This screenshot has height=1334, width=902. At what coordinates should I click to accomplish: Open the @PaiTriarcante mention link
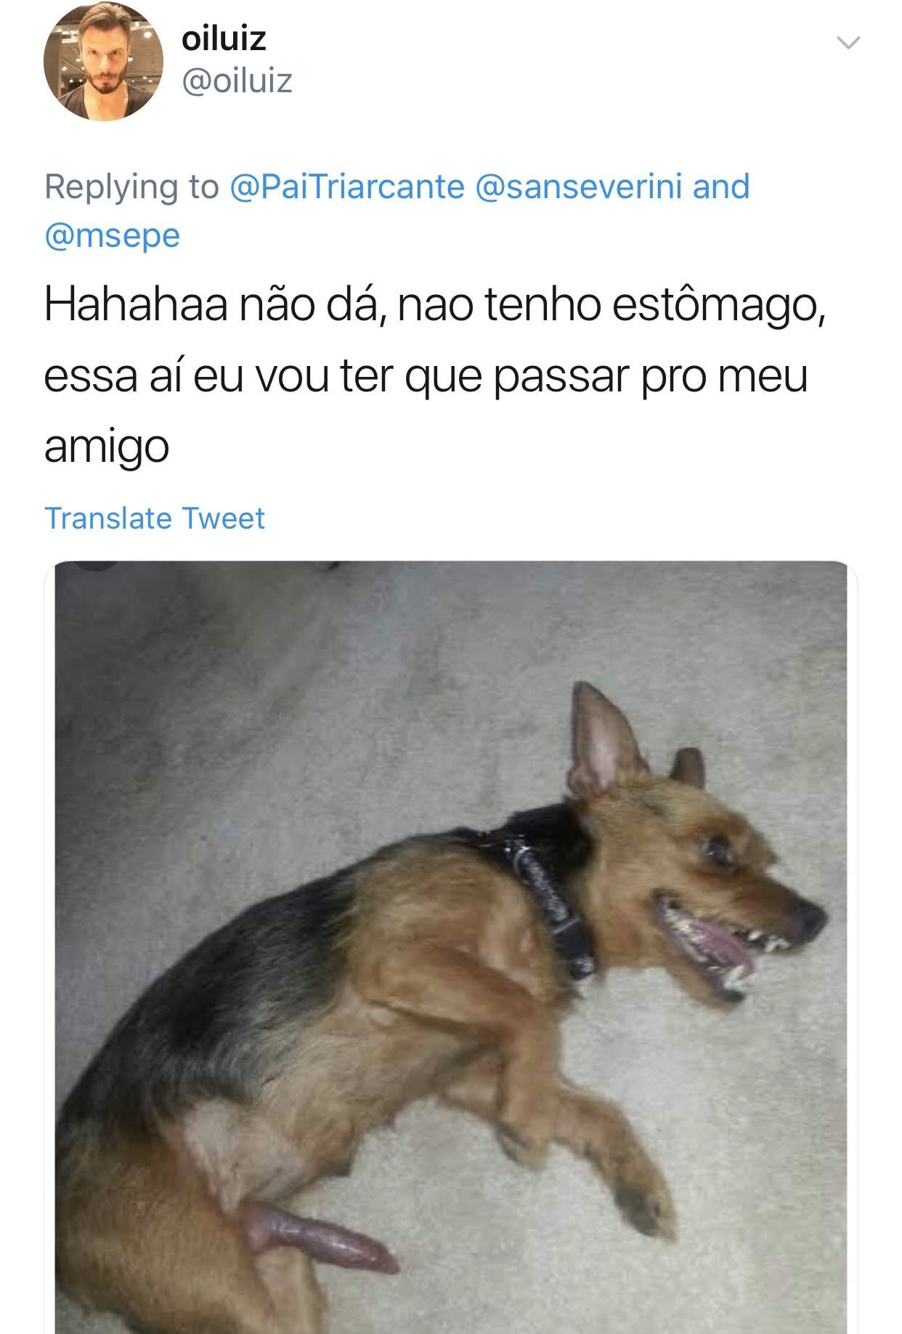[346, 187]
